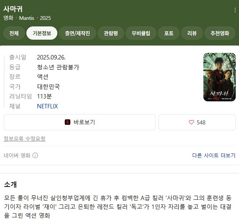Click the 사마귀 movie title heading
This screenshot has width=239, height=224.
13,9
